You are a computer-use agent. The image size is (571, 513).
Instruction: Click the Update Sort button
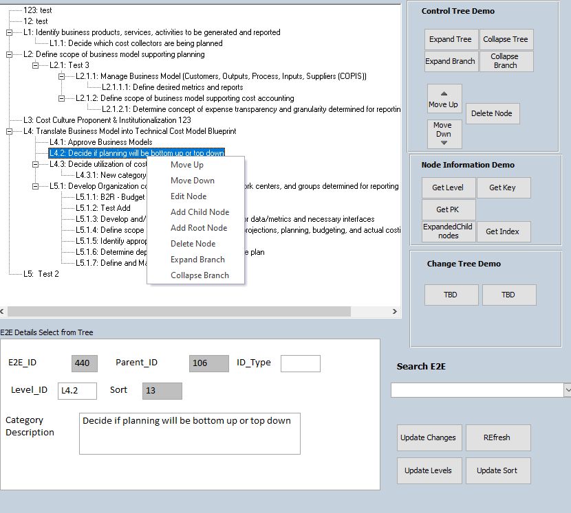498,470
